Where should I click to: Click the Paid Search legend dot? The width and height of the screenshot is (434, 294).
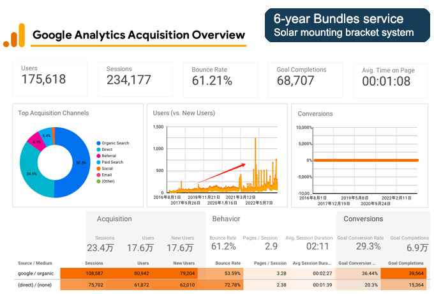pyautogui.click(x=98, y=162)
